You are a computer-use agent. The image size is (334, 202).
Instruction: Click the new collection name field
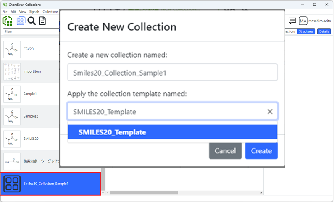click(172, 73)
